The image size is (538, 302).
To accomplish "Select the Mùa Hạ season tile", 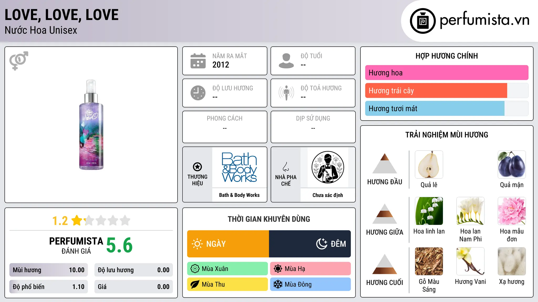I will pyautogui.click(x=311, y=269).
